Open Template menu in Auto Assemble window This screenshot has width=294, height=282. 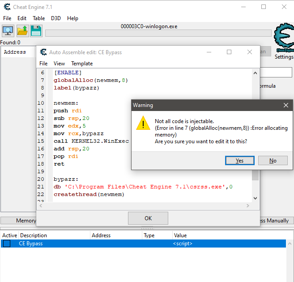[82, 64]
